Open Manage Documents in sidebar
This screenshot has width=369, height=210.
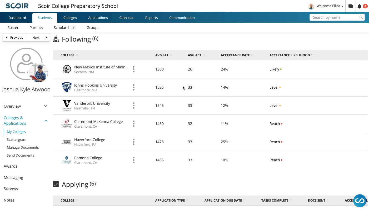(23, 147)
